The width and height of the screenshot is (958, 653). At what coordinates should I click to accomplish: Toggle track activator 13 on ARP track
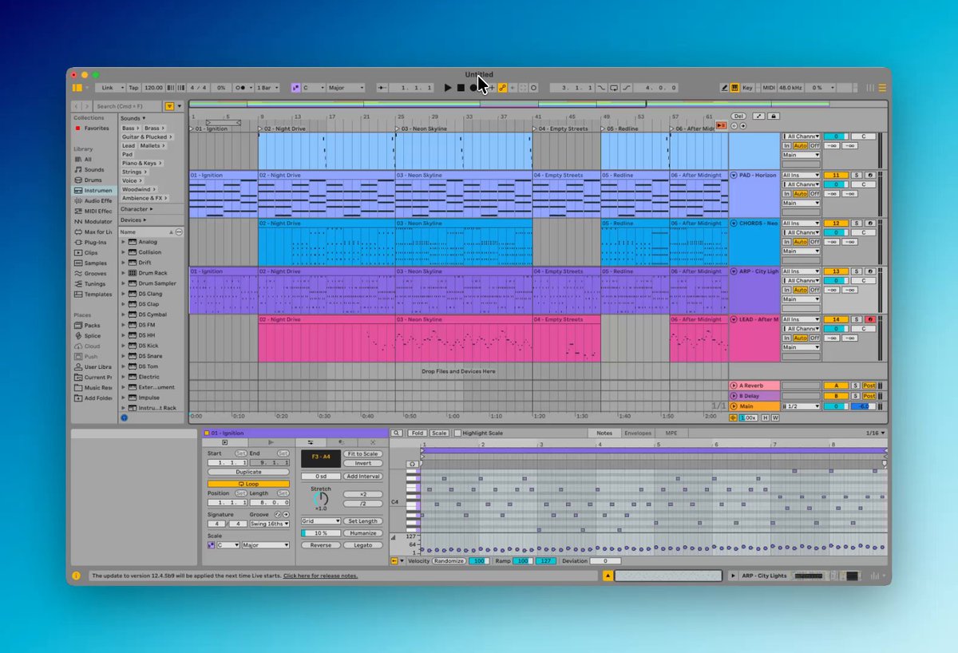click(x=836, y=271)
